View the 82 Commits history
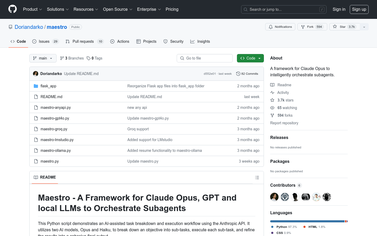377x236 pixels. [x=247, y=74]
